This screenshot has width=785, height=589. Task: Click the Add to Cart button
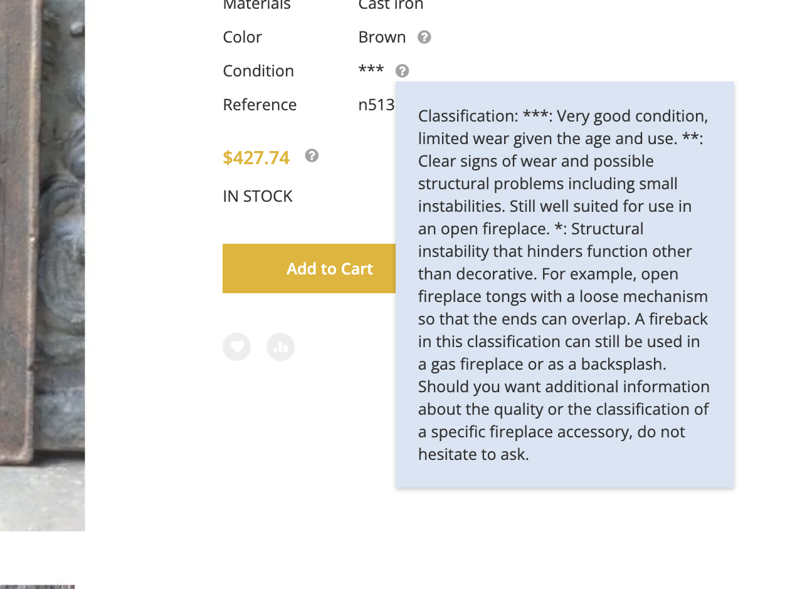point(309,268)
